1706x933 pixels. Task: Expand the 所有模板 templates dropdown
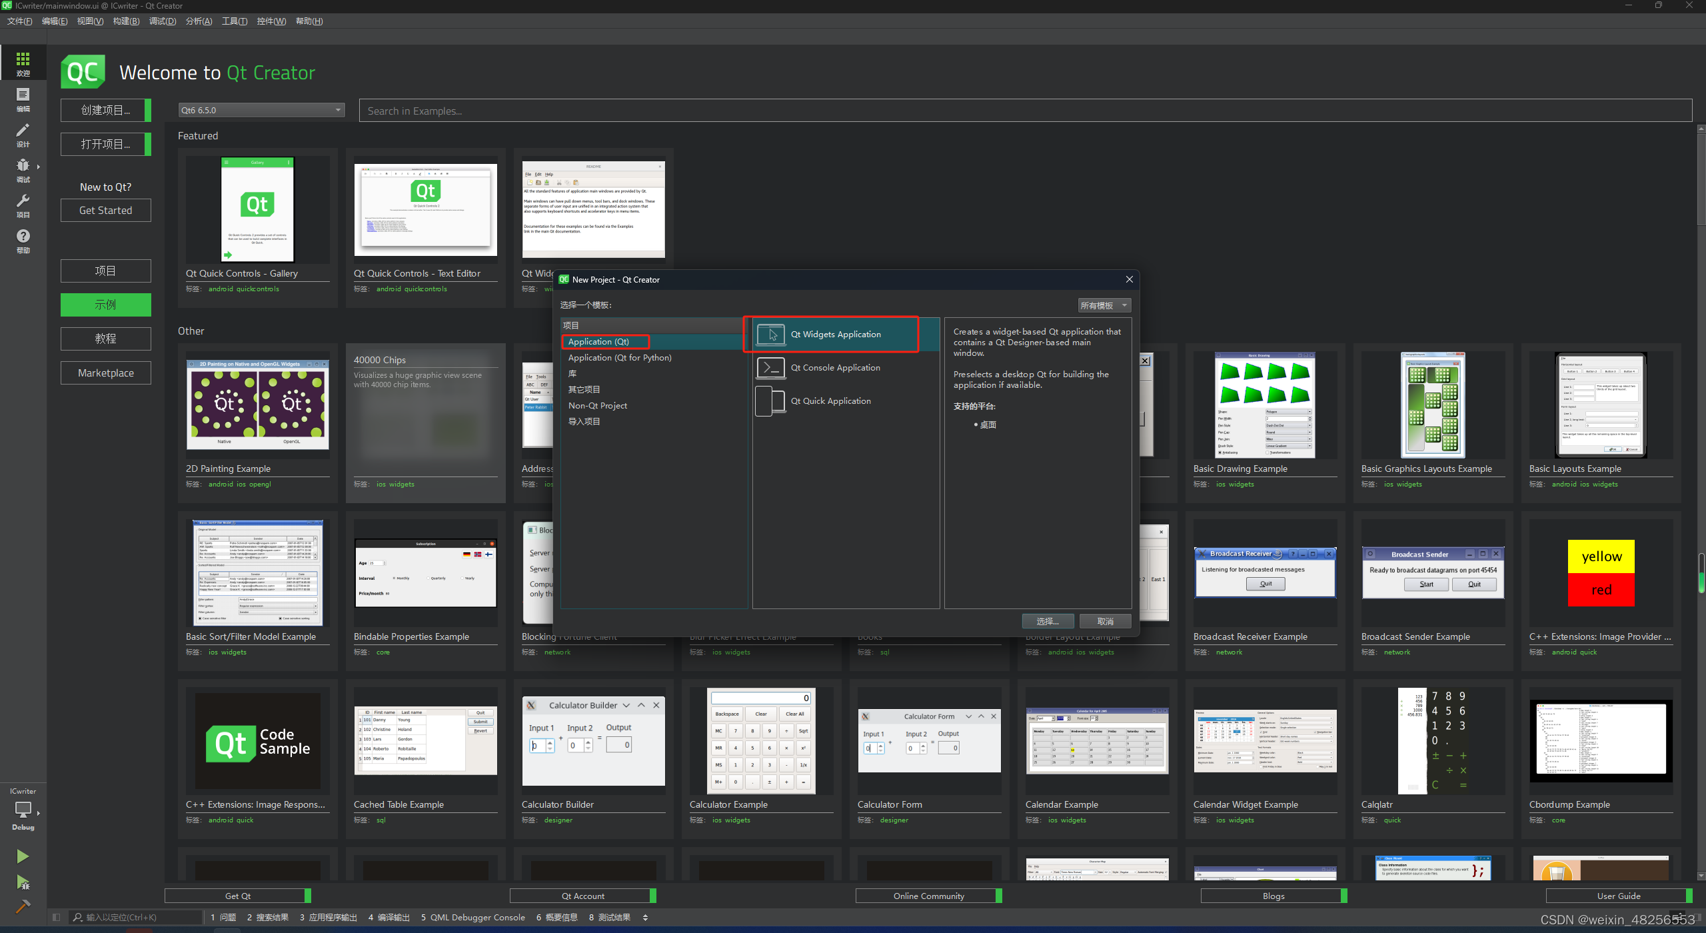[x=1103, y=305]
